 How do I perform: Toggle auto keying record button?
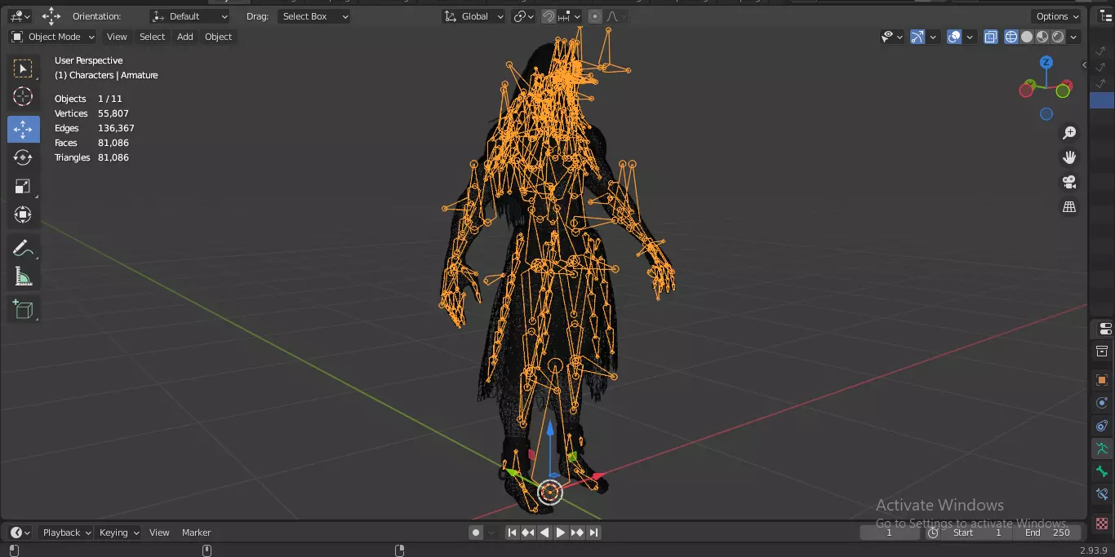[476, 533]
